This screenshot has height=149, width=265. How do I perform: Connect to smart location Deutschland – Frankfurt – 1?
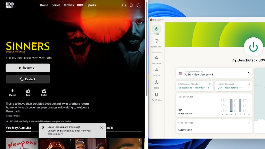(194, 86)
